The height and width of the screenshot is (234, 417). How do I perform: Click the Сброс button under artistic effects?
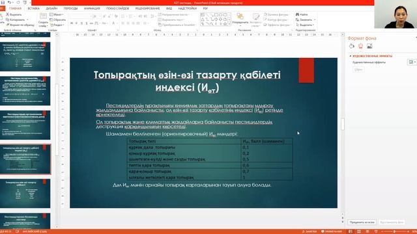pos(358,70)
